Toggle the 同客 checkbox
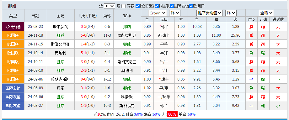 point(124,6)
